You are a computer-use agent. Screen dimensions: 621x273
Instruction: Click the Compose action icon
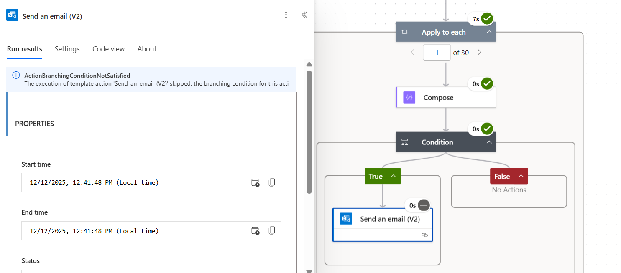click(409, 98)
